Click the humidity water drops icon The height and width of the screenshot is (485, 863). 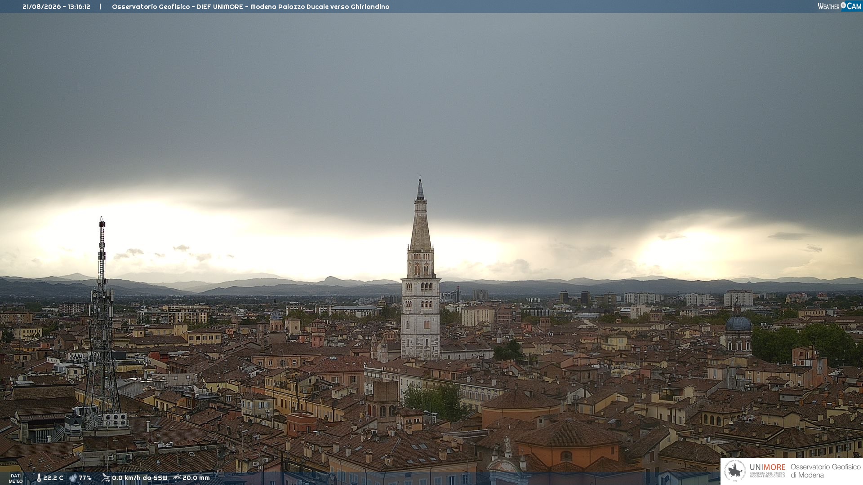[x=73, y=478]
